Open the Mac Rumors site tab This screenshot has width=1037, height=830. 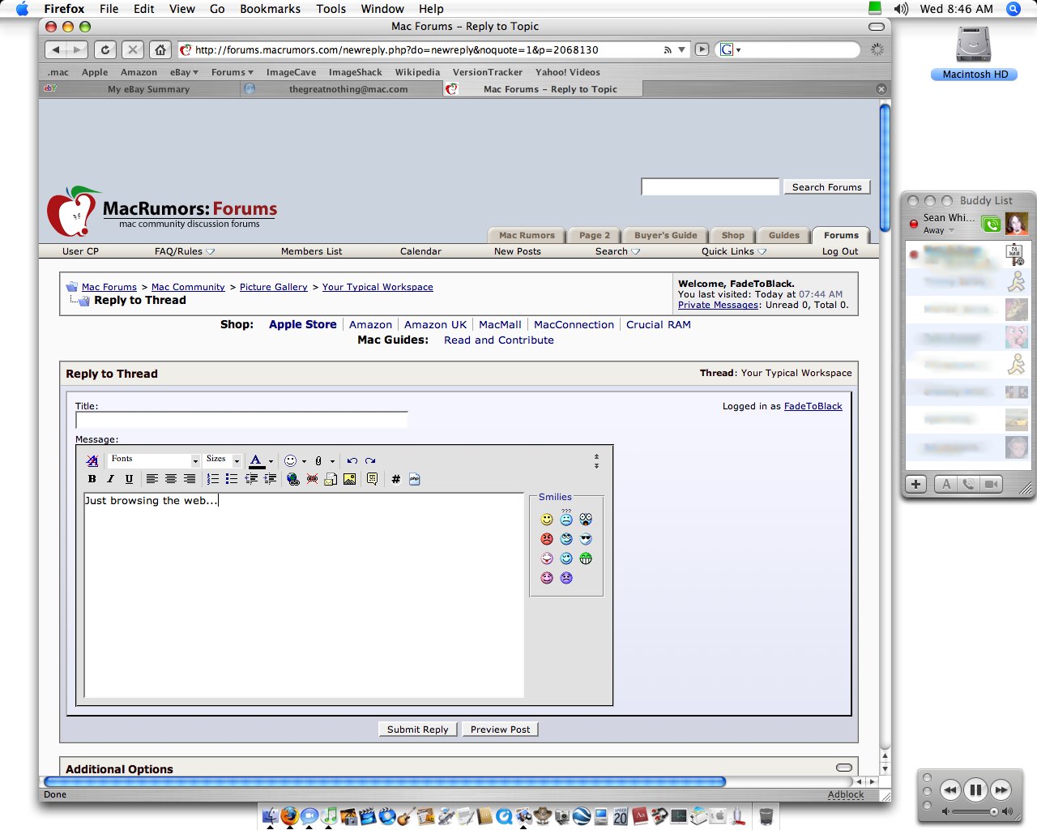(x=527, y=235)
